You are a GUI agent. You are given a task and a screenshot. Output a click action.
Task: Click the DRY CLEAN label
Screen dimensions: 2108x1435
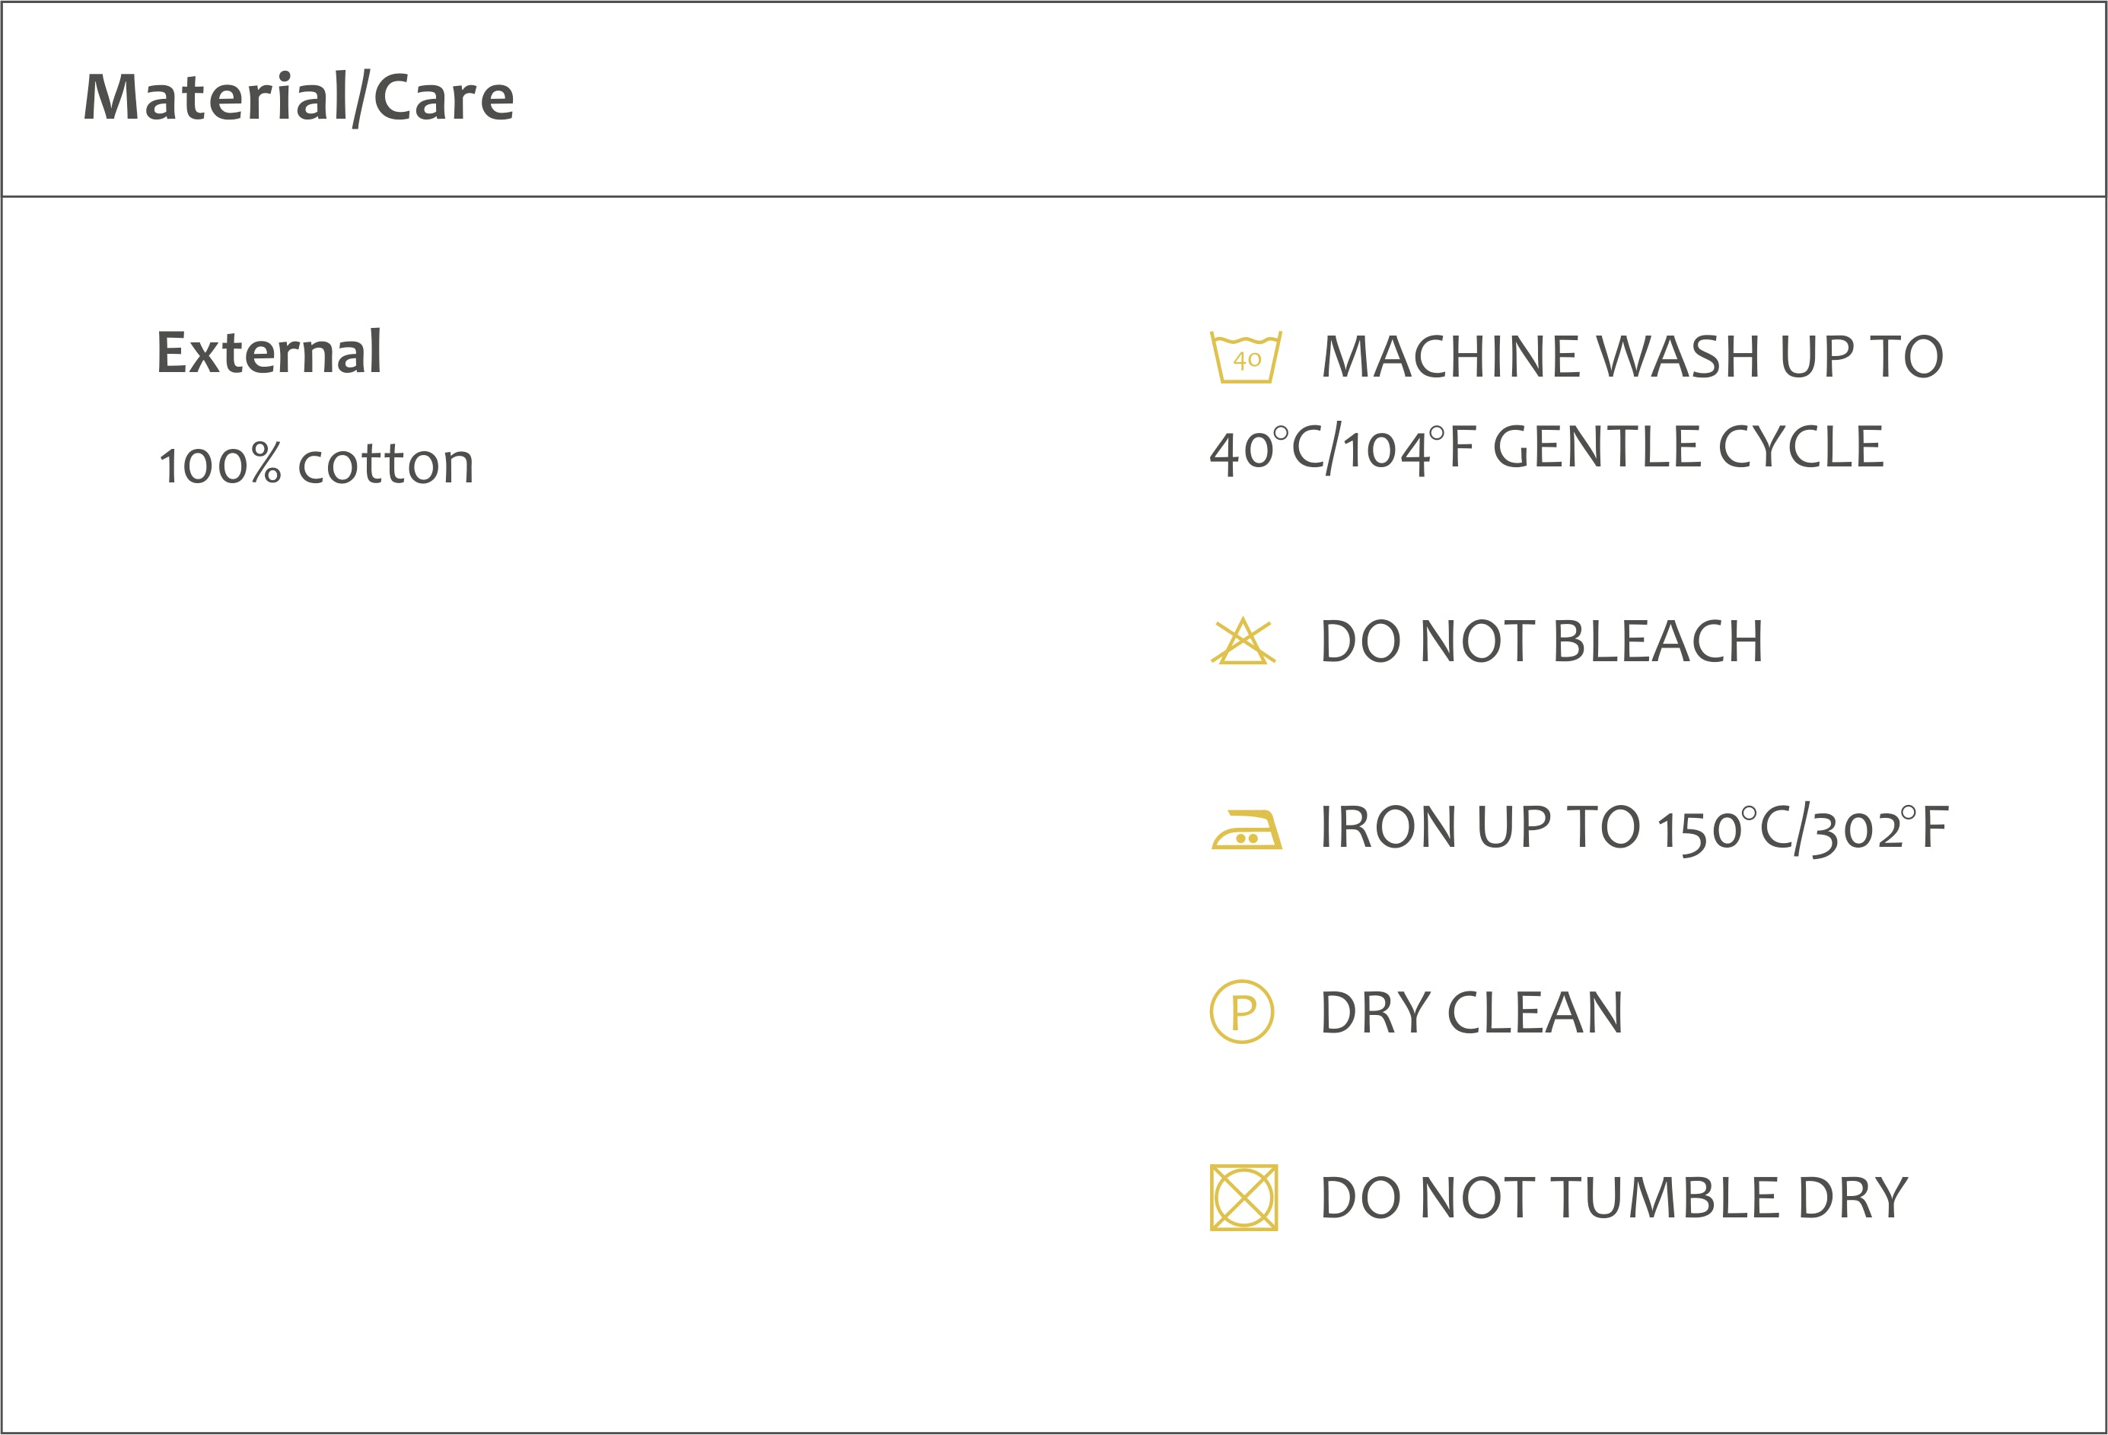tap(1471, 1013)
